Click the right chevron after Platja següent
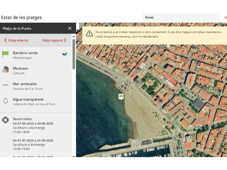Viewport: 227px width, 170px height. click(x=65, y=40)
